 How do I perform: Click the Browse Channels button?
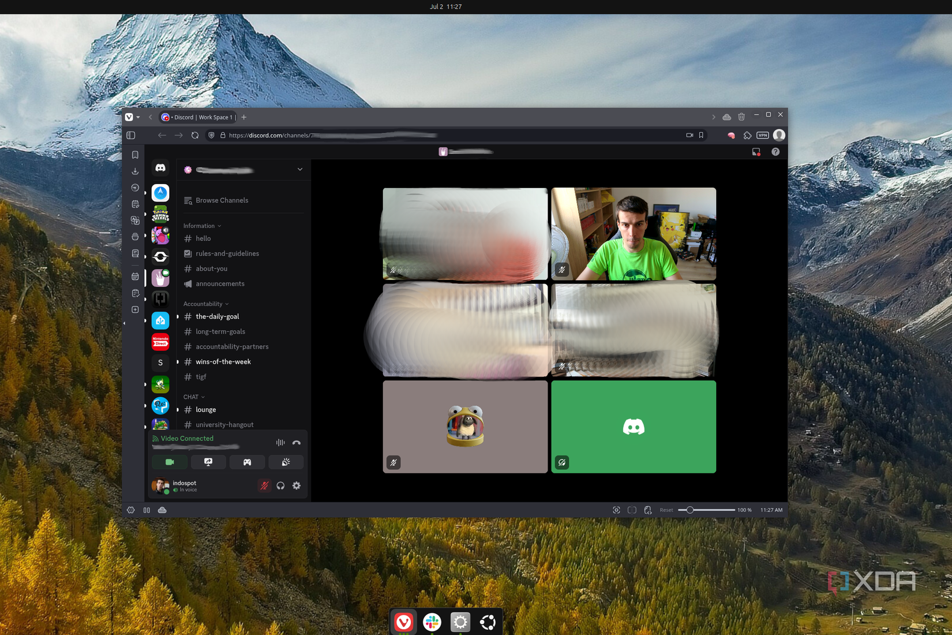[x=222, y=200]
